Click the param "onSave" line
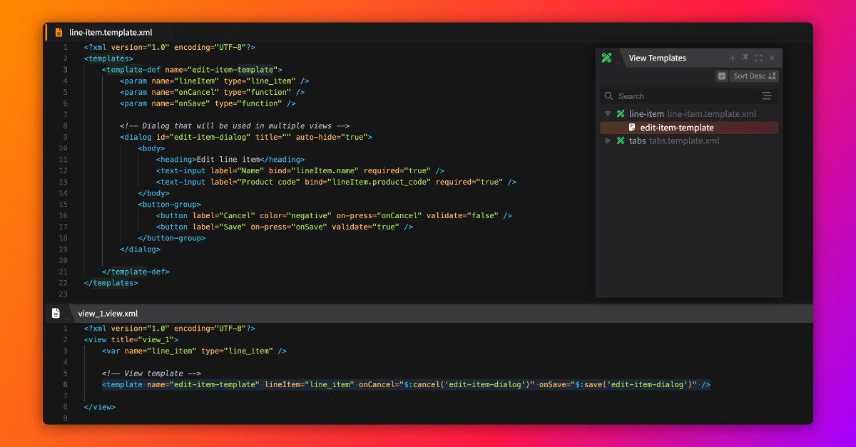The height and width of the screenshot is (447, 856). point(208,103)
